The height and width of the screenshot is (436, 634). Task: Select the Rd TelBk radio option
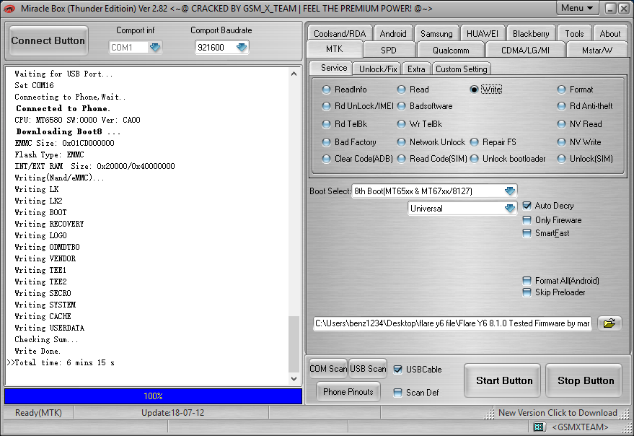[326, 124]
